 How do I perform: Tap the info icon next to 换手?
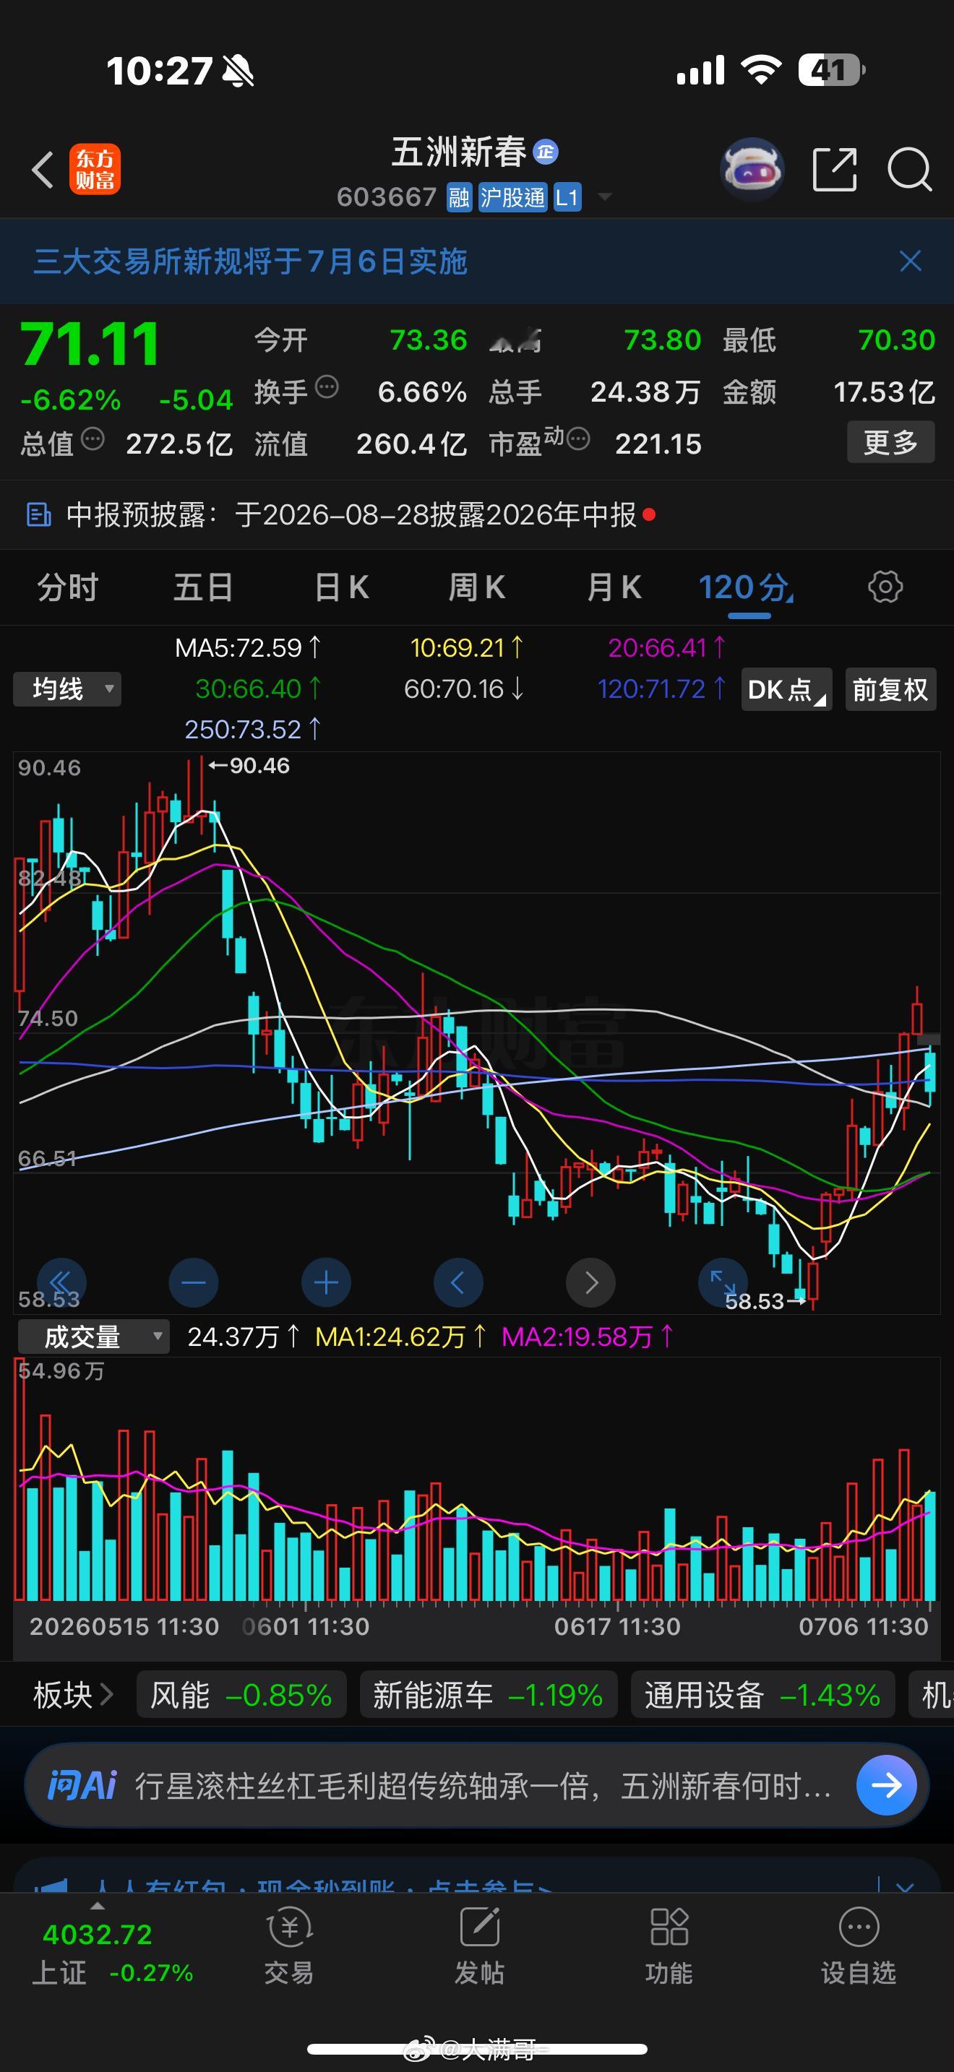(x=327, y=387)
